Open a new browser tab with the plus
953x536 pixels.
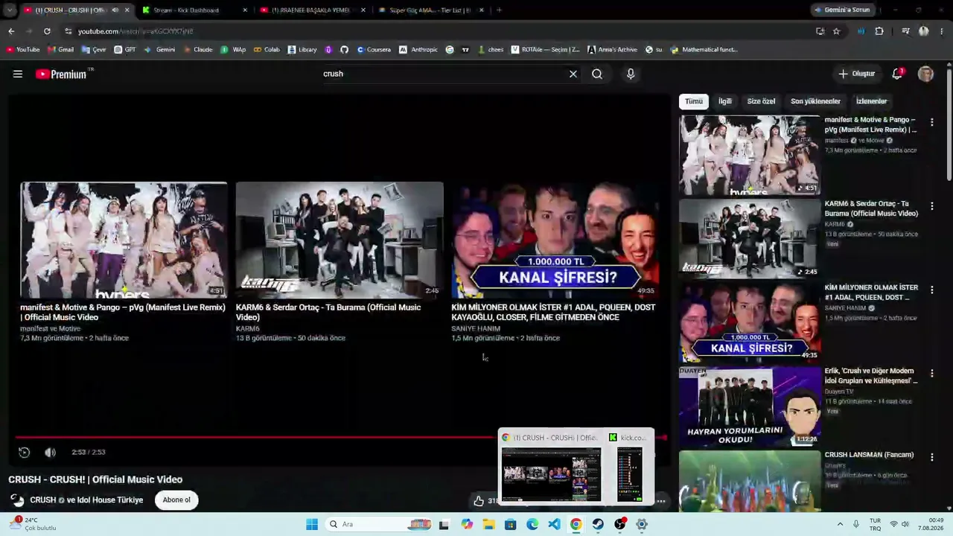click(499, 10)
